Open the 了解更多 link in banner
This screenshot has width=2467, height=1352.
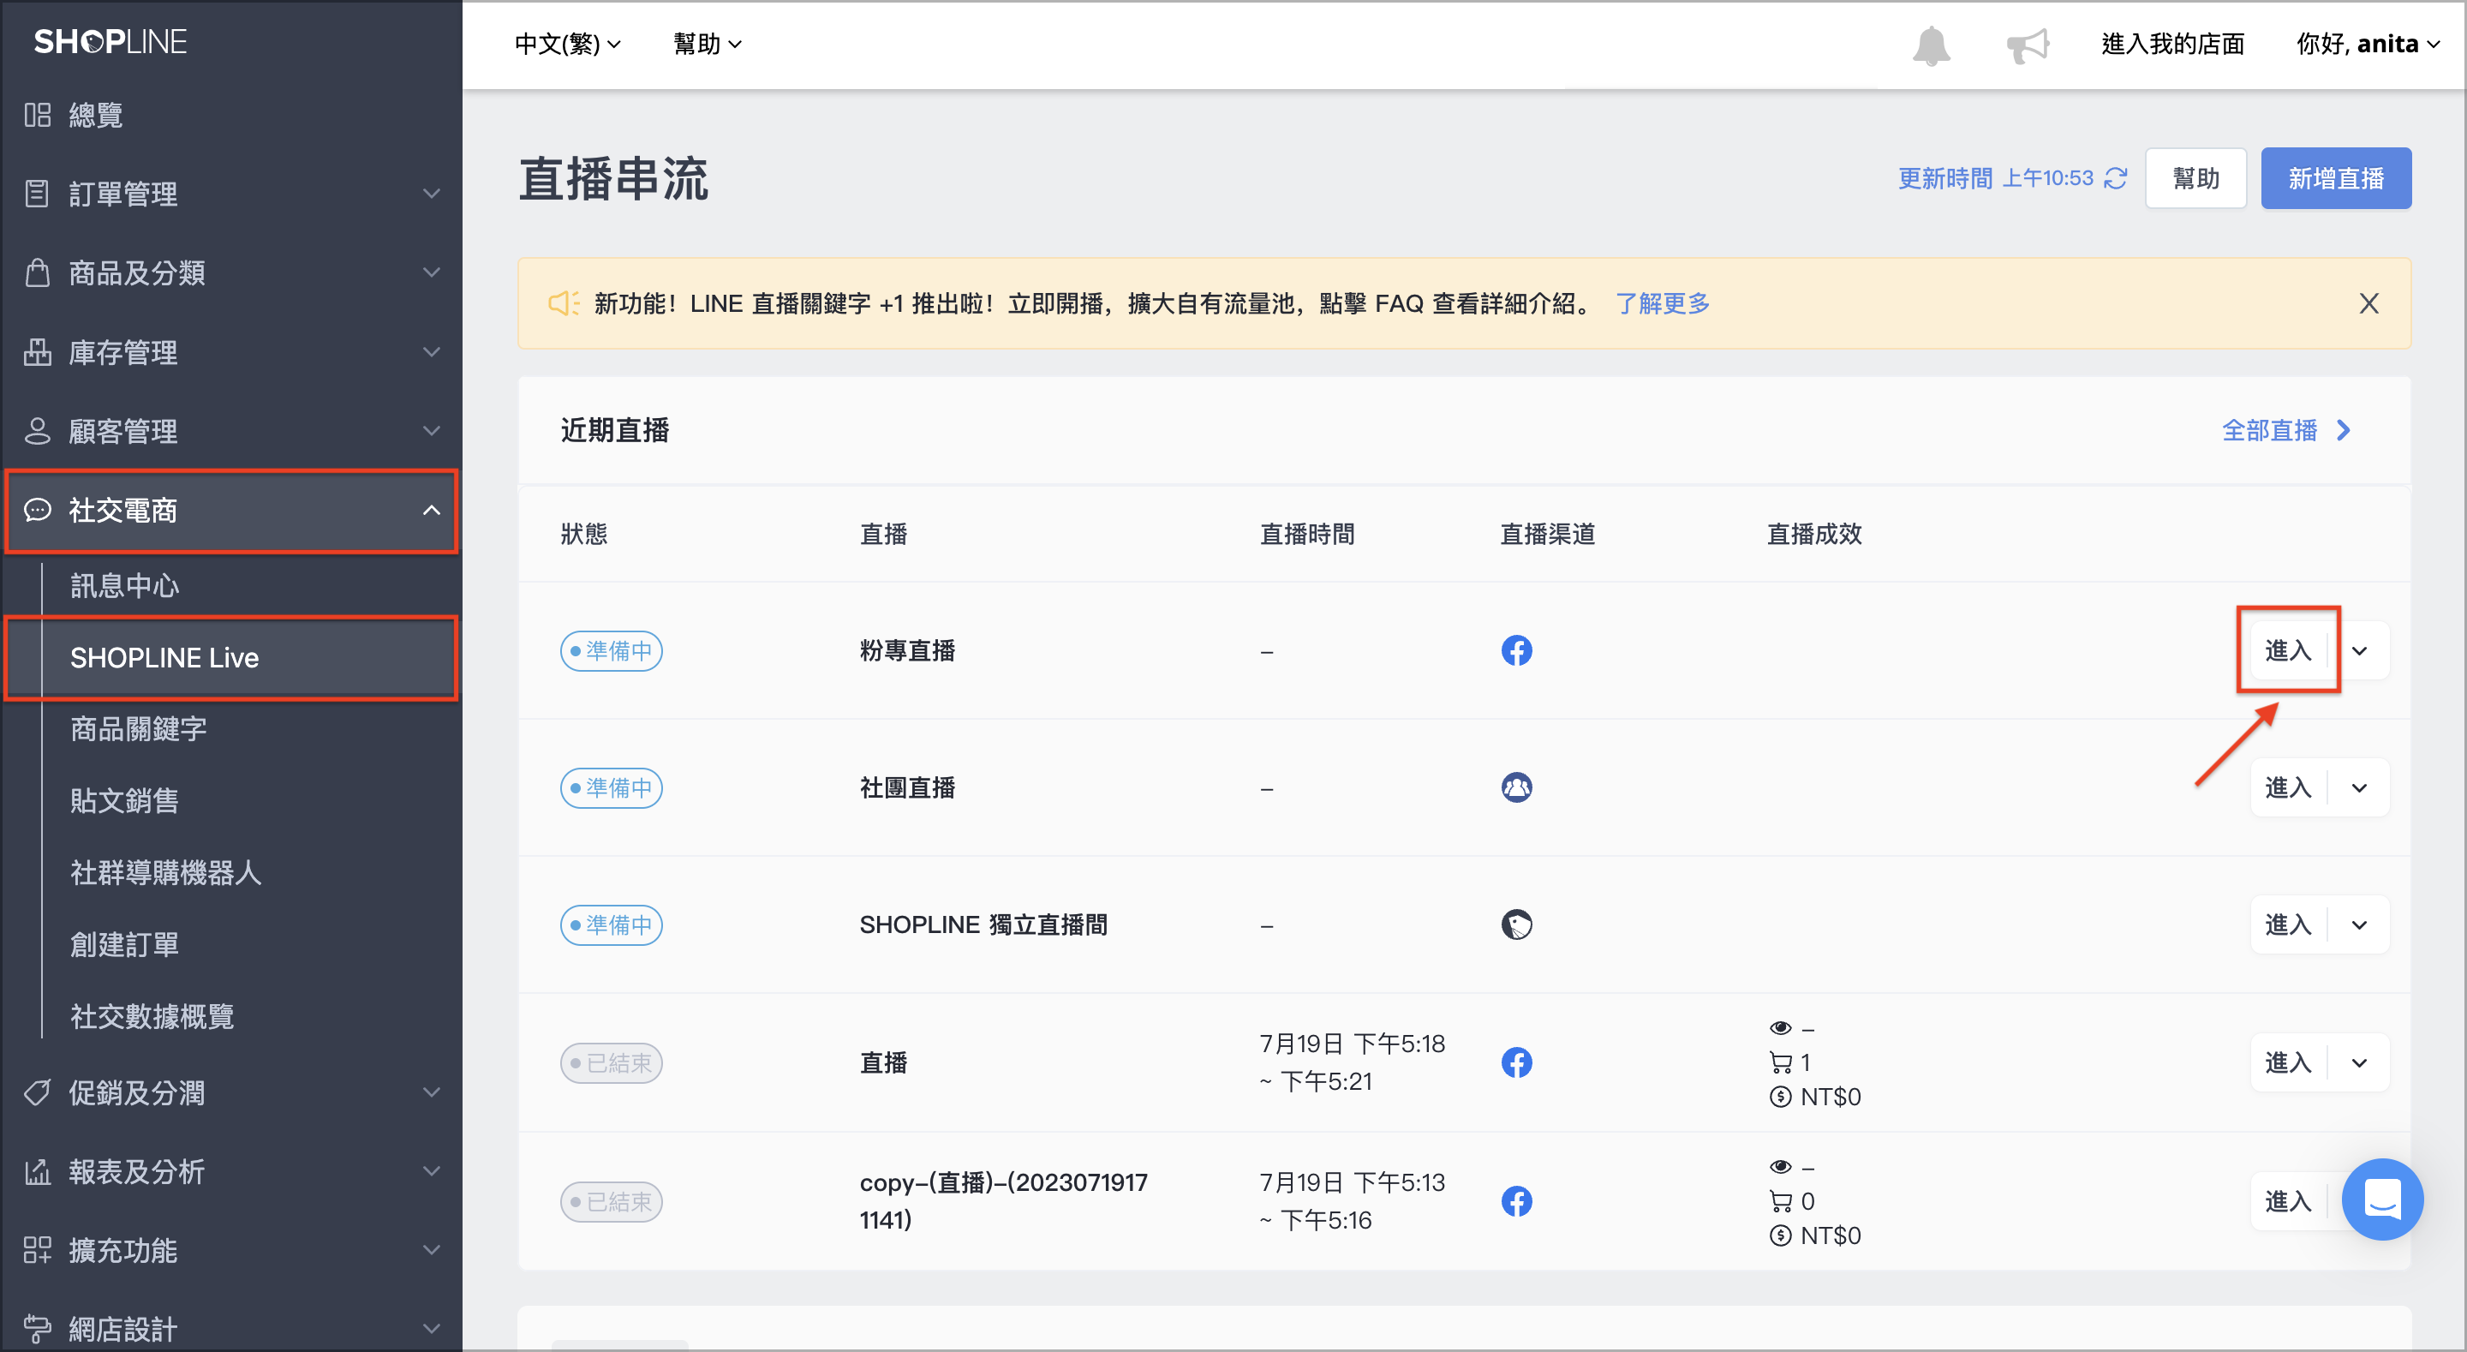click(x=1662, y=304)
